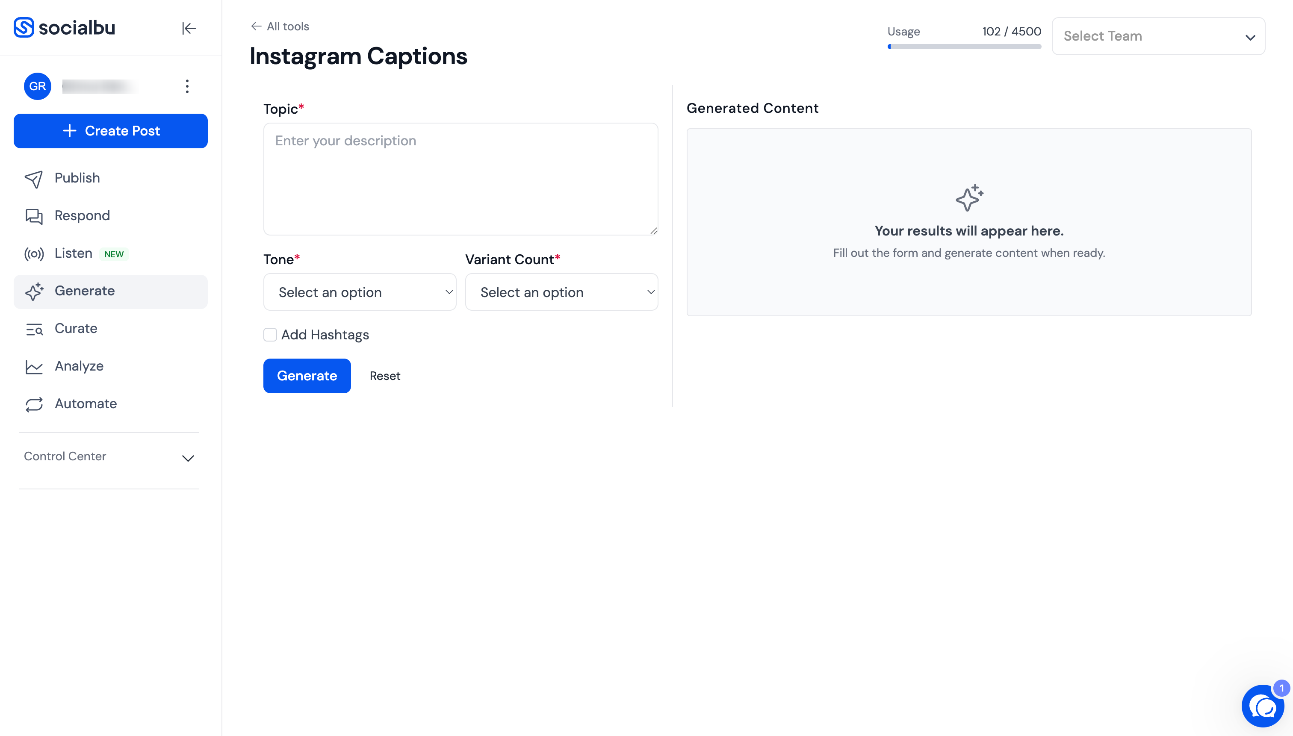Click the SocialBu logo
The width and height of the screenshot is (1293, 736).
point(64,27)
